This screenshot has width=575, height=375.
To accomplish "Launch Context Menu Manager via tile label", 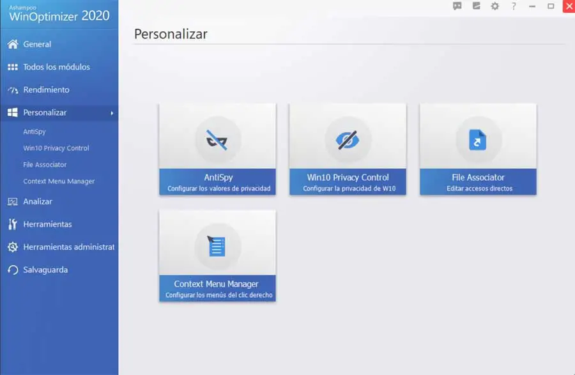I will click(x=217, y=284).
